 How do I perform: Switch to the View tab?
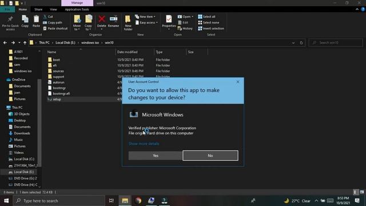pos(53,9)
